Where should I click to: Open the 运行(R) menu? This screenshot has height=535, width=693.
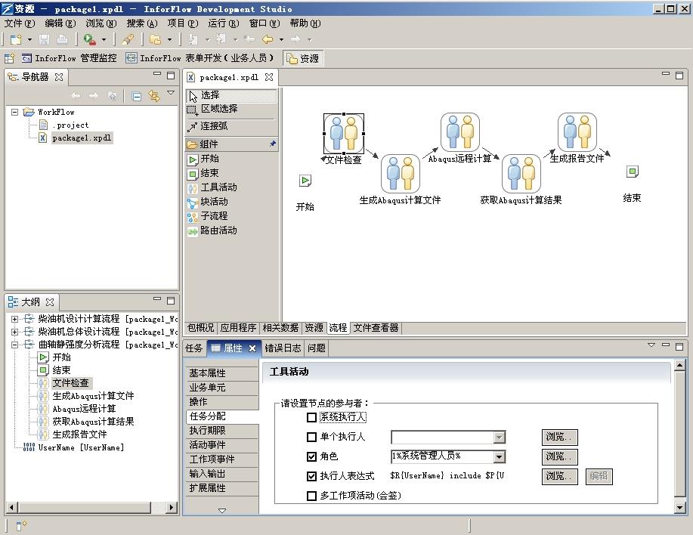click(223, 23)
